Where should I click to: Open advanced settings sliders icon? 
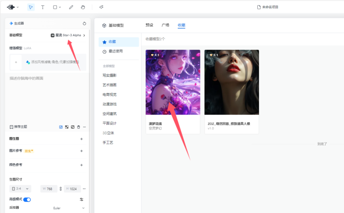click(x=81, y=200)
